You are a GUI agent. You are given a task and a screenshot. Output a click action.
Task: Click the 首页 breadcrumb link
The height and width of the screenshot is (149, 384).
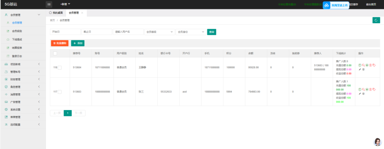[x=52, y=20]
